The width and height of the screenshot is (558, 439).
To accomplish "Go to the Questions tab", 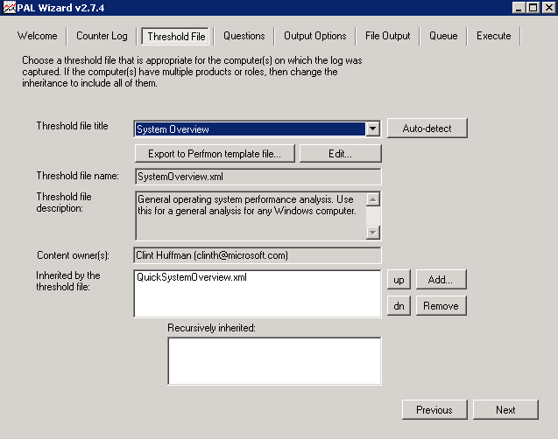I will click(244, 36).
